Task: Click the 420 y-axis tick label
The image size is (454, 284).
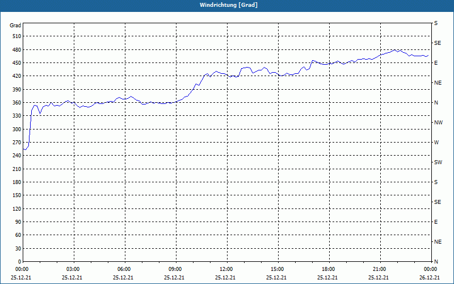Action: click(x=18, y=76)
